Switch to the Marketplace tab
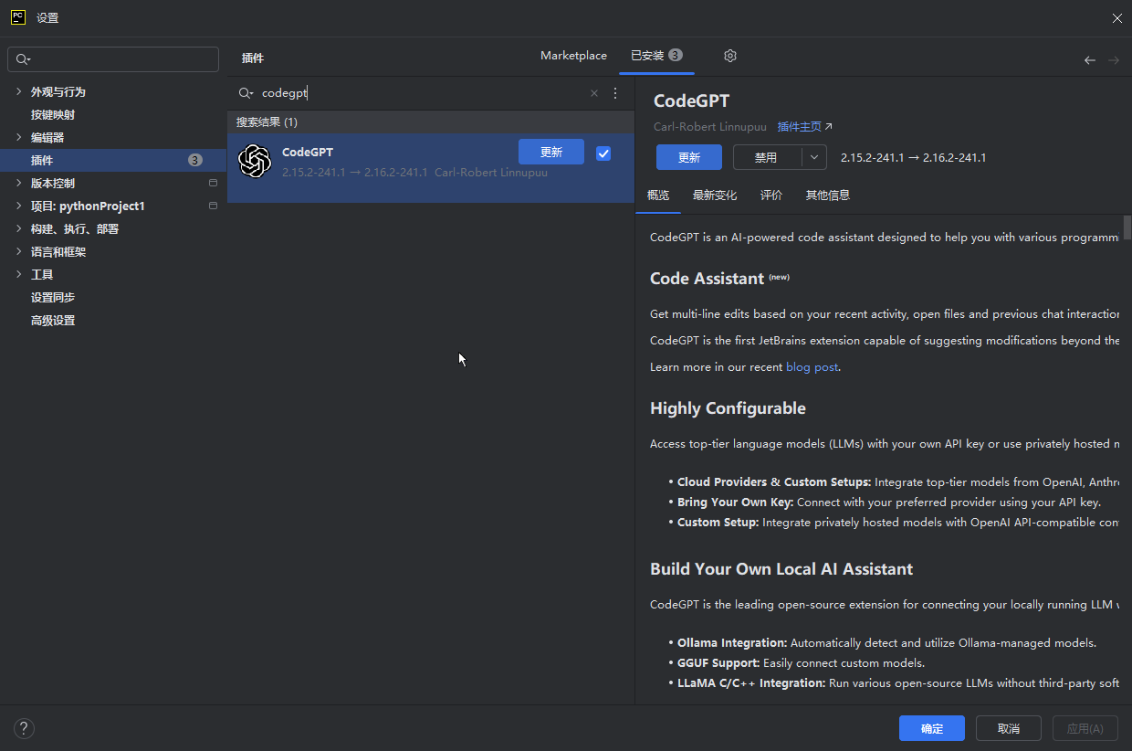The image size is (1132, 751). coord(573,56)
